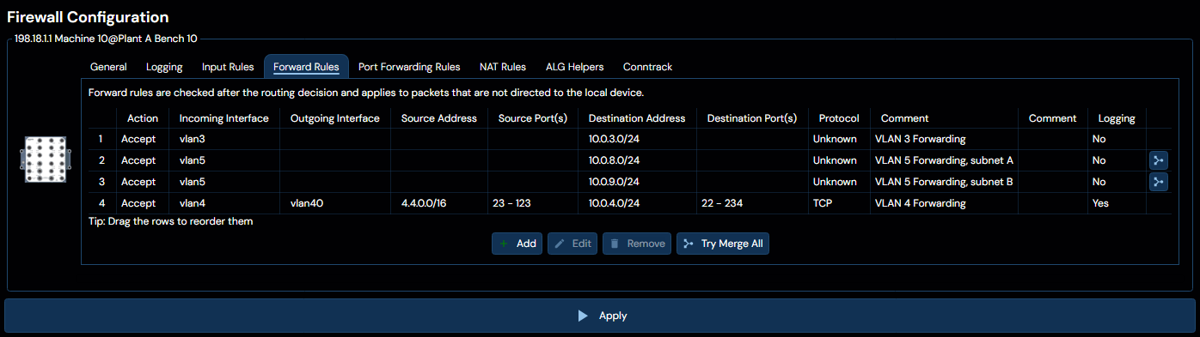Switch to Port Forwarding Rules tab
The width and height of the screenshot is (1200, 337).
tap(409, 67)
